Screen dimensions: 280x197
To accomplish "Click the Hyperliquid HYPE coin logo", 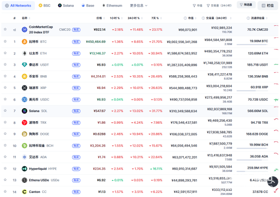I will 24,169.
